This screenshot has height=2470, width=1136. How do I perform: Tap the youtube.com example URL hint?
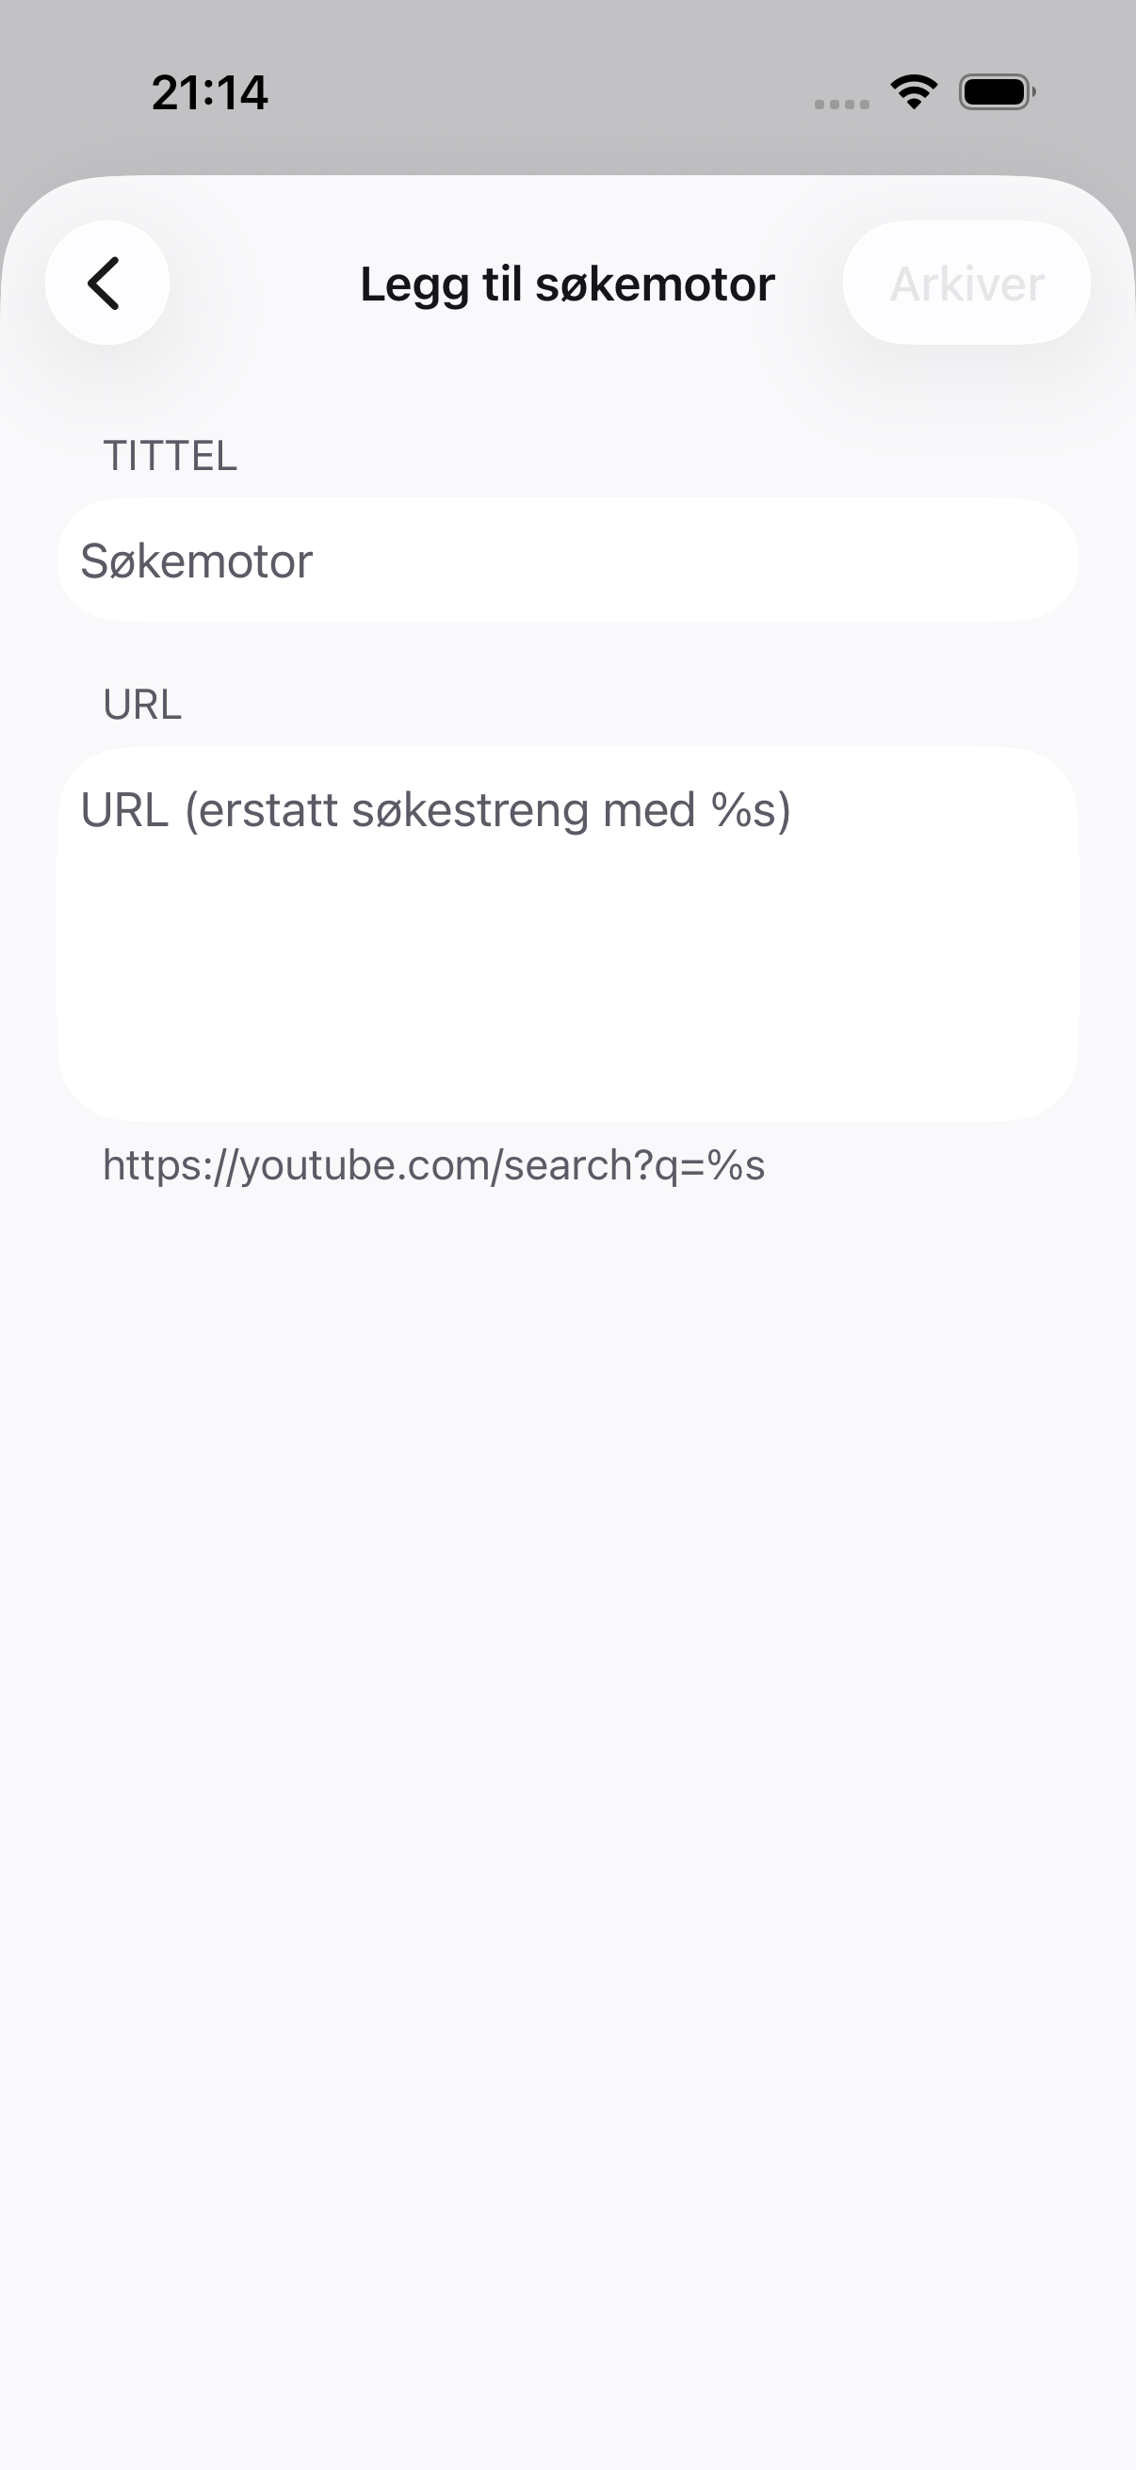433,1166
